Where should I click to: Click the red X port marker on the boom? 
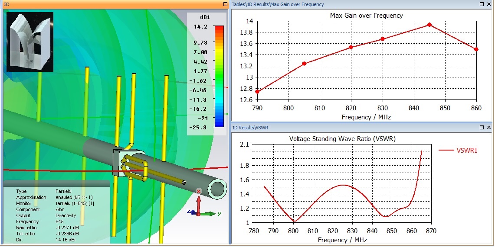pyautogui.click(x=199, y=191)
